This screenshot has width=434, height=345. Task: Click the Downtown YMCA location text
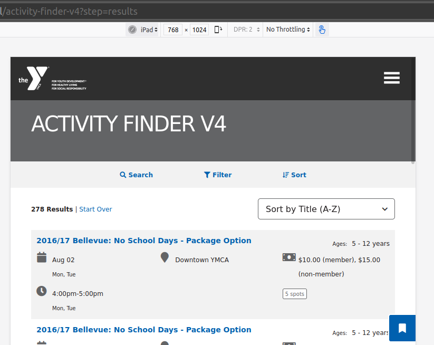(202, 260)
